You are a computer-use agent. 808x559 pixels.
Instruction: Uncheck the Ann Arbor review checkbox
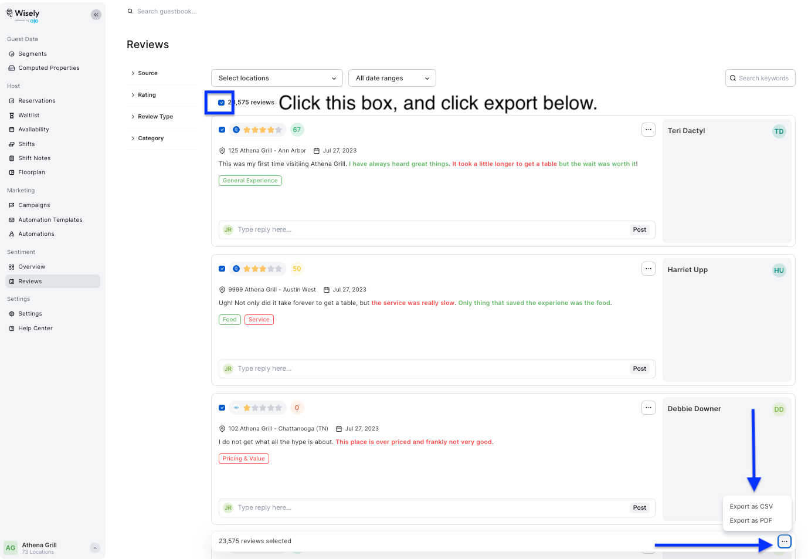[x=222, y=130]
